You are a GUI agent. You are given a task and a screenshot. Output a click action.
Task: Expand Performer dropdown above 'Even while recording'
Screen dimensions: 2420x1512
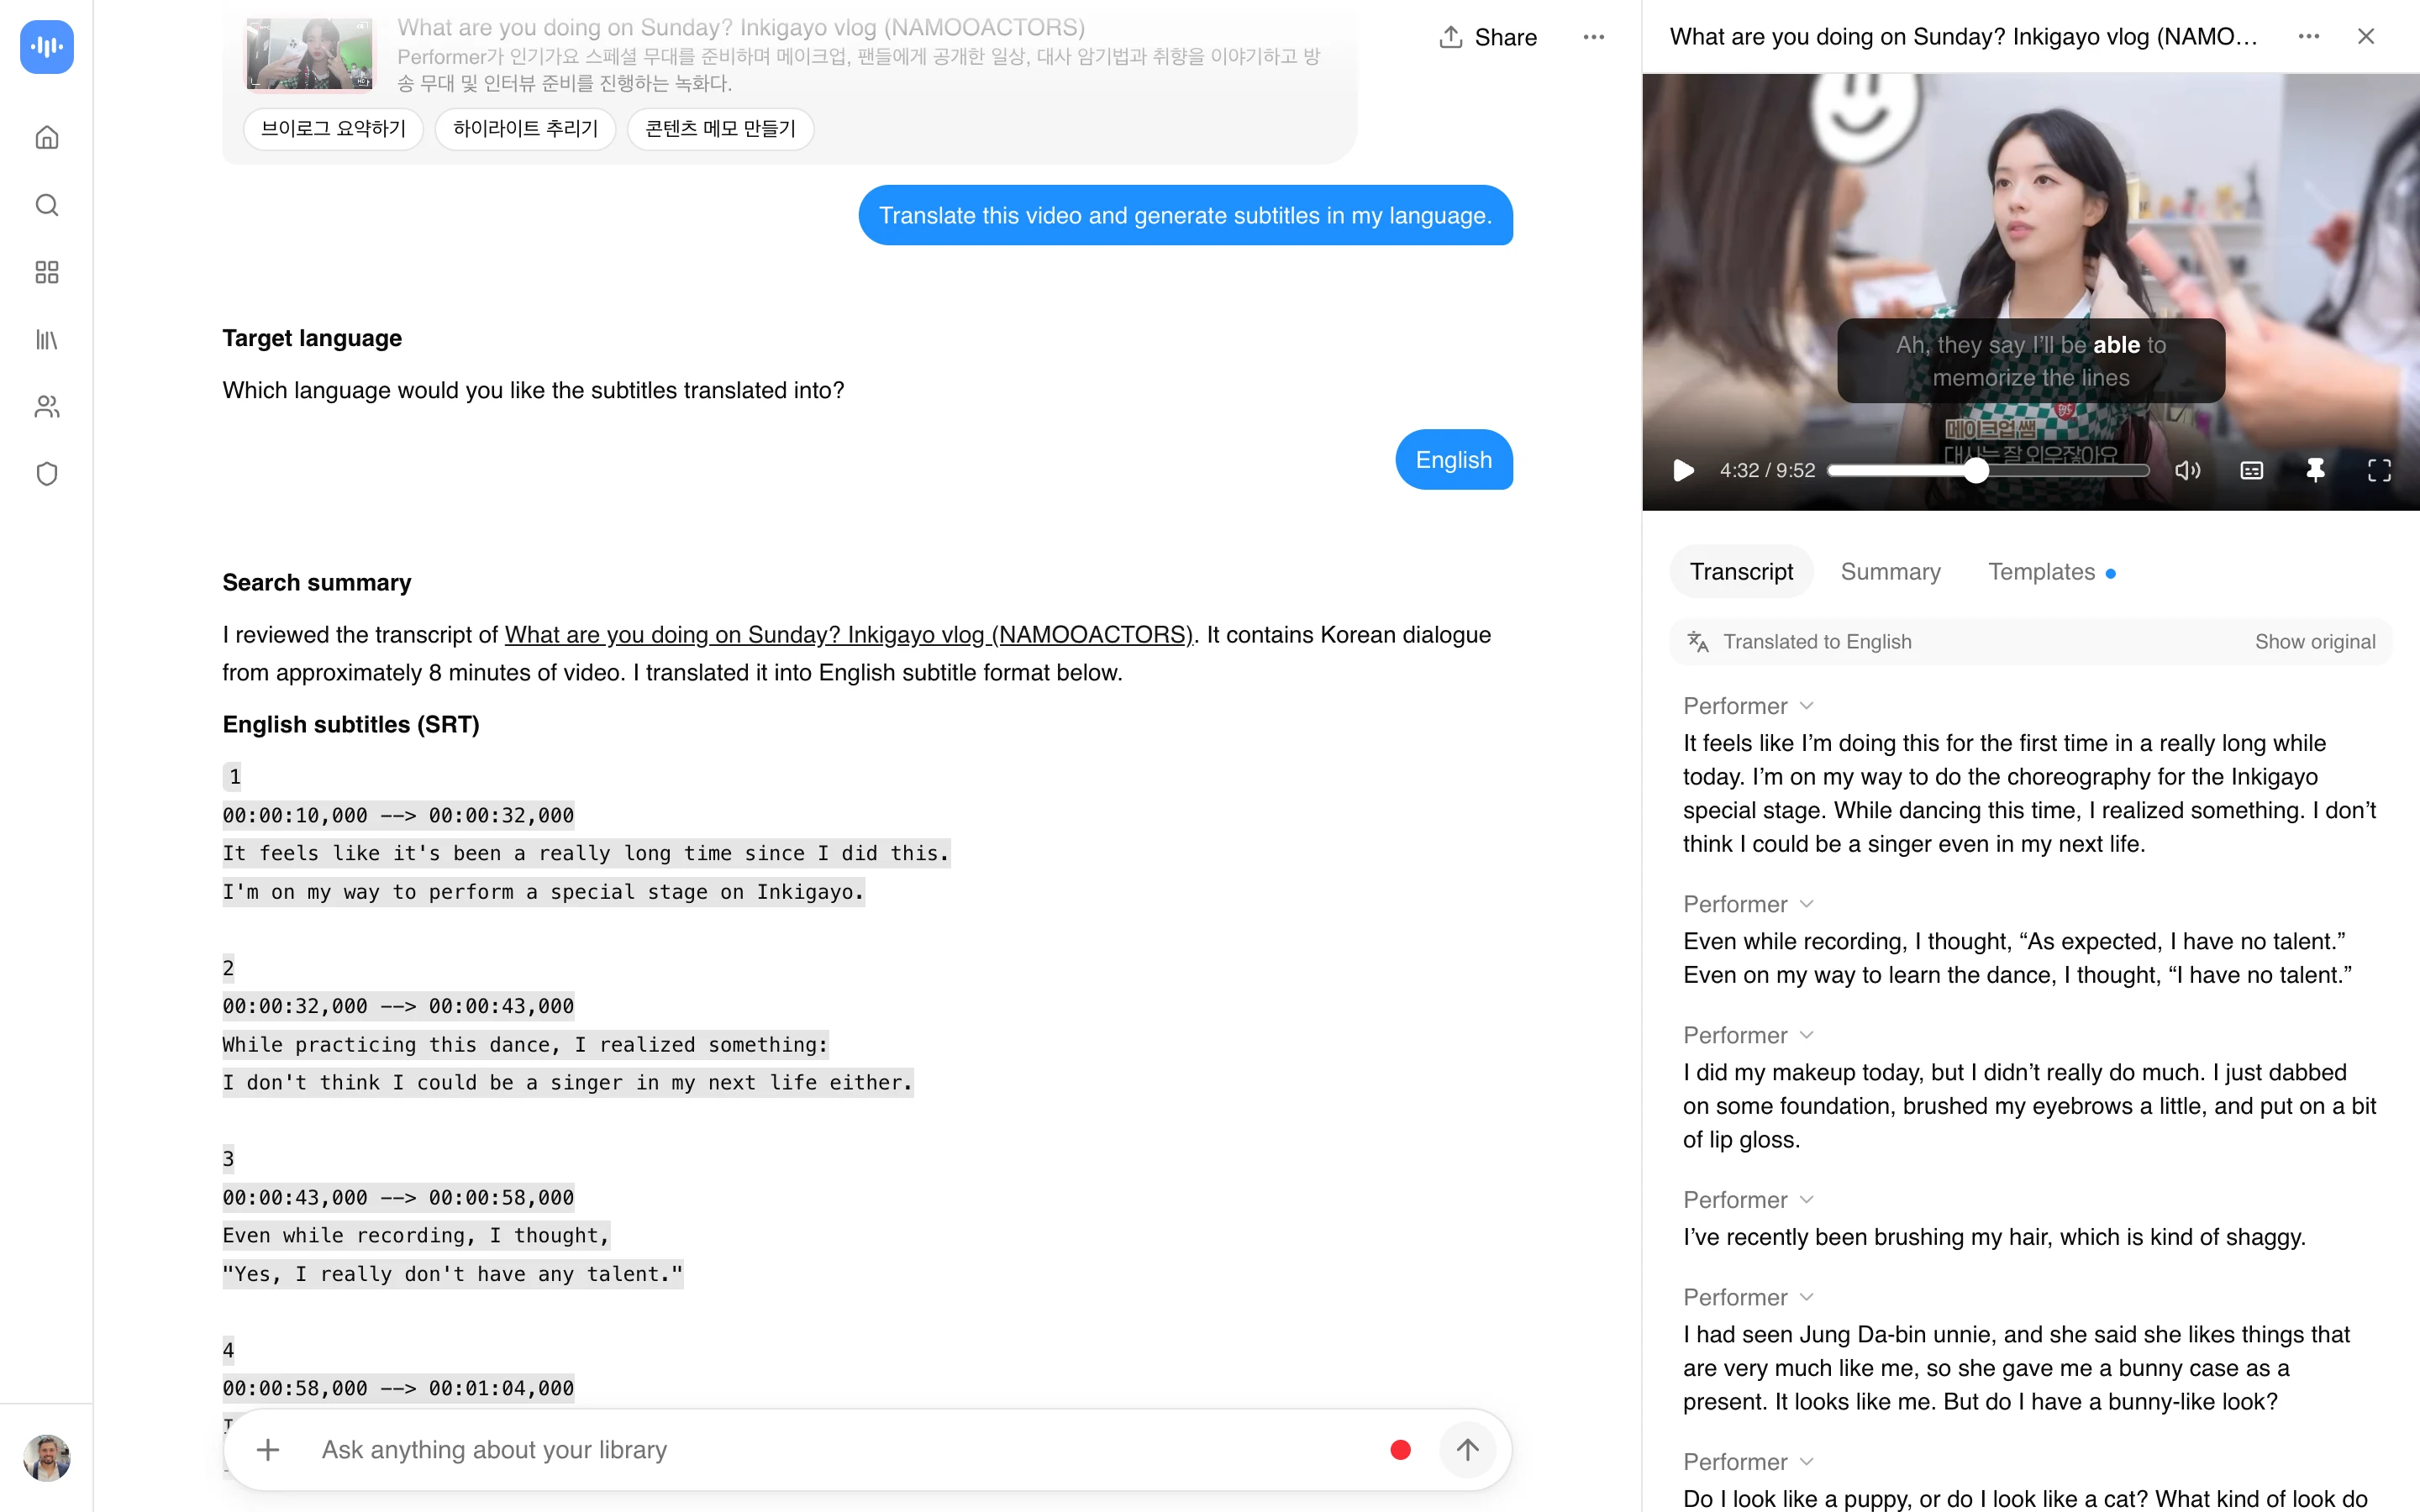tap(1748, 904)
